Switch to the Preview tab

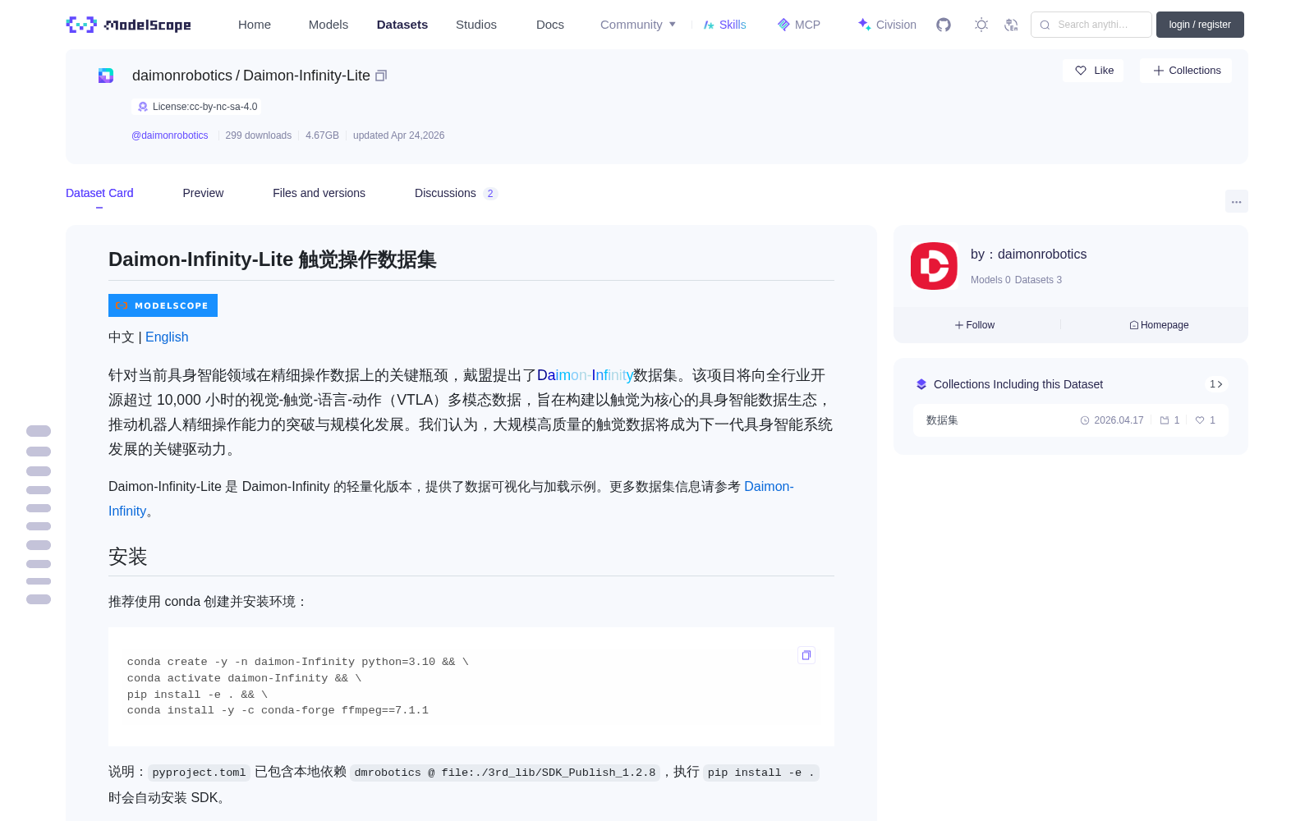203,193
